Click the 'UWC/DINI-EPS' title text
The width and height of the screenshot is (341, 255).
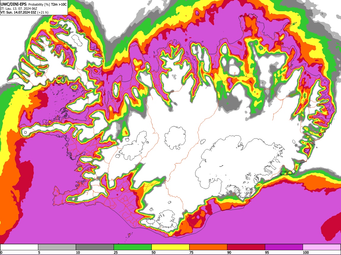click(x=13, y=4)
